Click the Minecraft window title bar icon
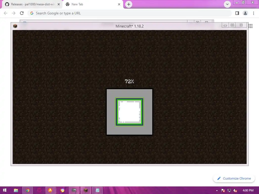Screen dimensions: 259x194 (x=15, y=26)
